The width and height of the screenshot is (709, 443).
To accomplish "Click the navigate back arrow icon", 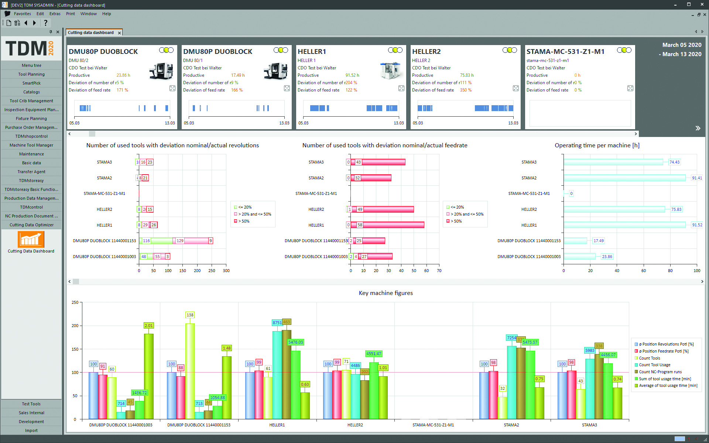I will pos(26,23).
